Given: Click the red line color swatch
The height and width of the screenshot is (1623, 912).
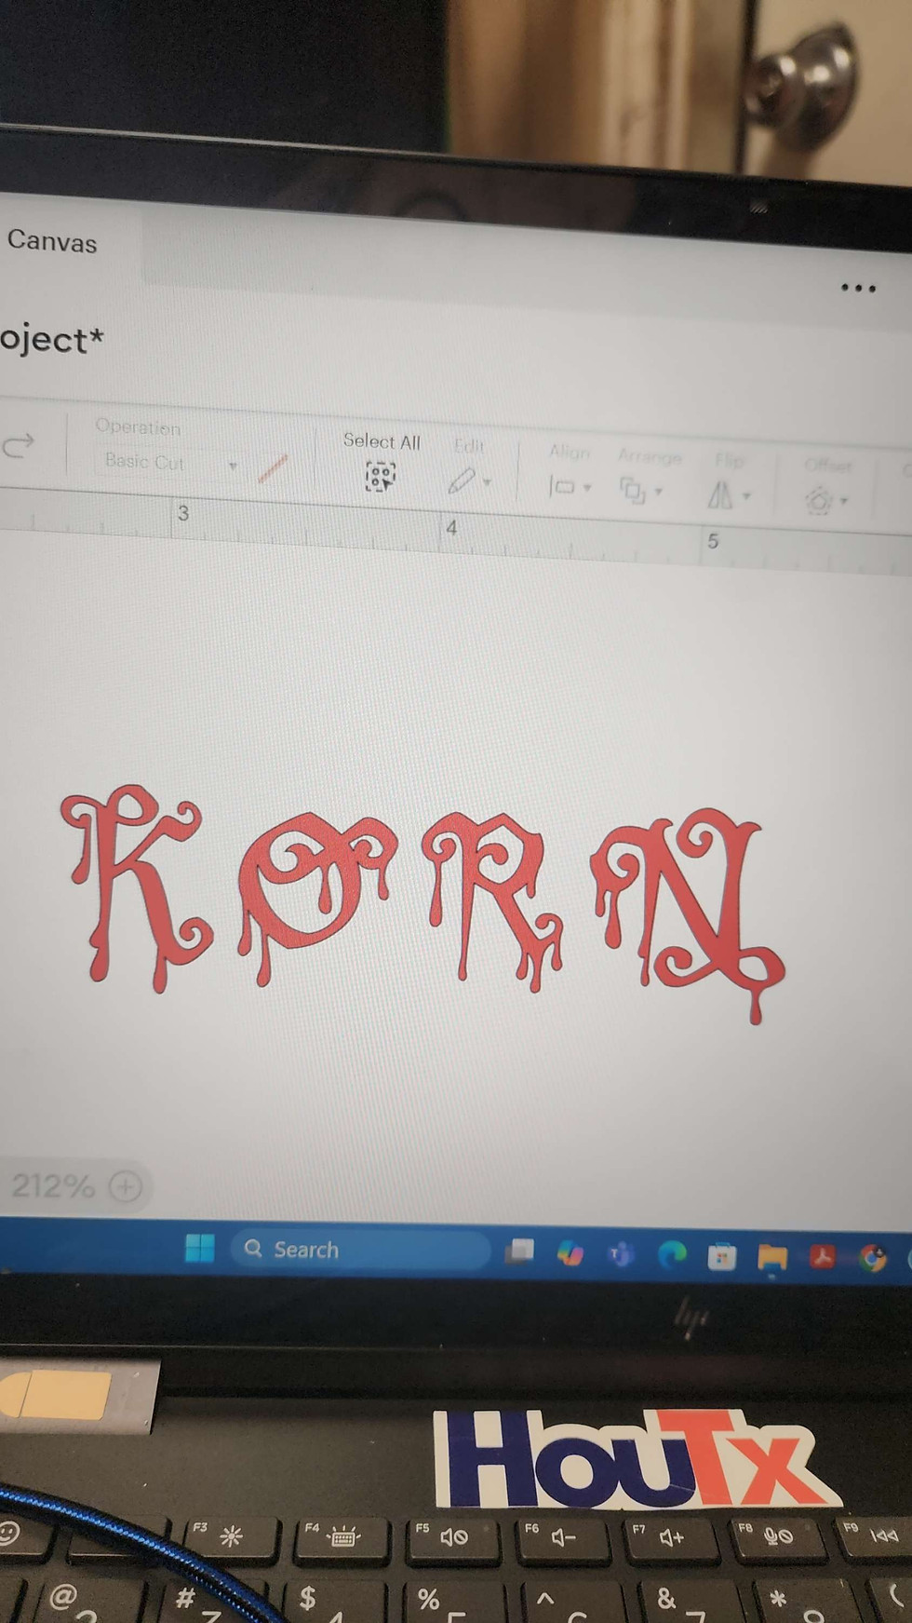Looking at the screenshot, I should [273, 468].
